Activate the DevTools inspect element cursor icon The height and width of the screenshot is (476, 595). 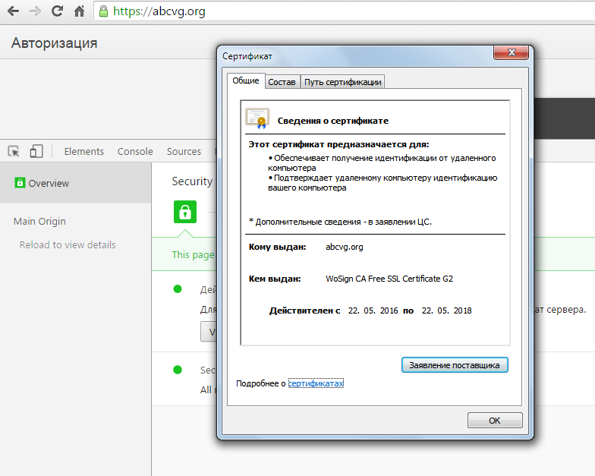pos(14,151)
